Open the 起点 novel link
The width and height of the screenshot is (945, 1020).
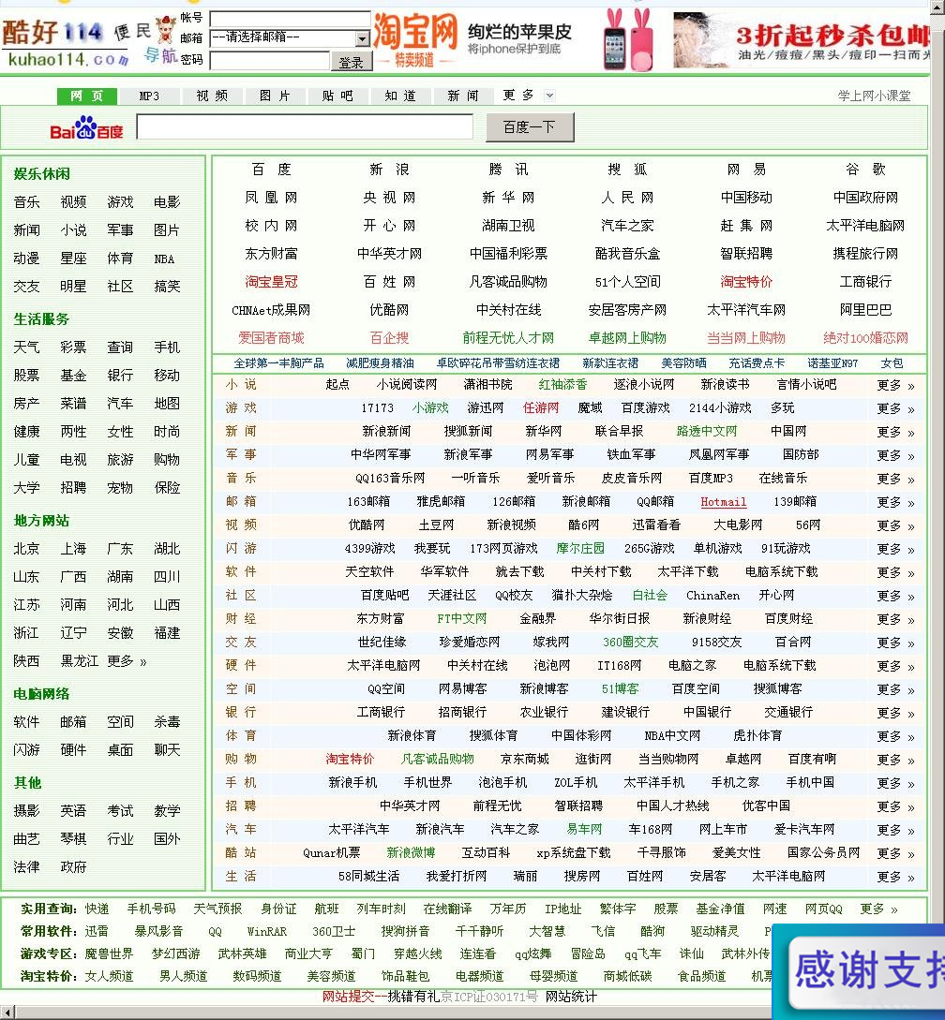pos(337,385)
